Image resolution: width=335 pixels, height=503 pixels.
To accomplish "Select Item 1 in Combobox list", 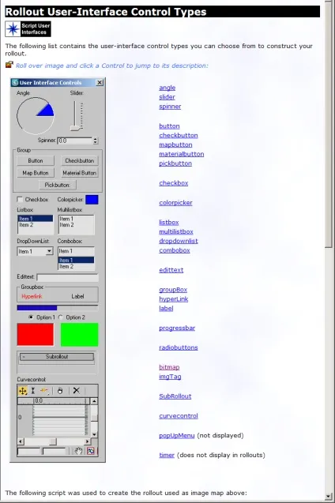I will [x=76, y=260].
